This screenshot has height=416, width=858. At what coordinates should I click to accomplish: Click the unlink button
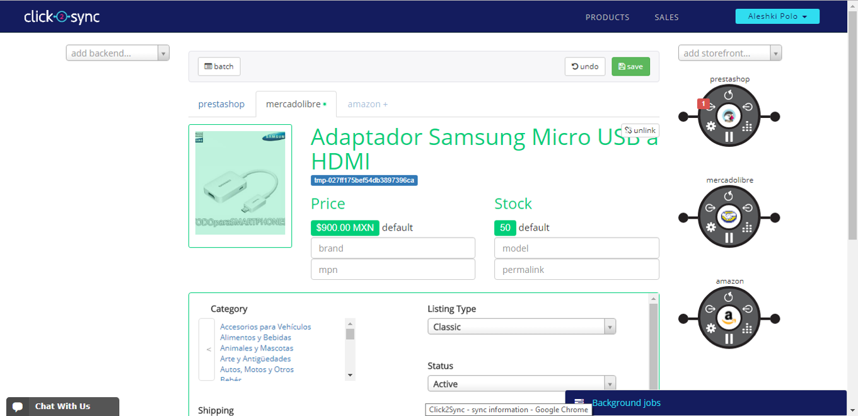(641, 130)
